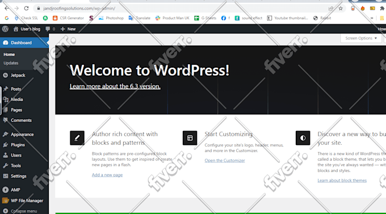The image size is (386, 214).
Task: Open Learn about block themes link
Action: coord(342,181)
